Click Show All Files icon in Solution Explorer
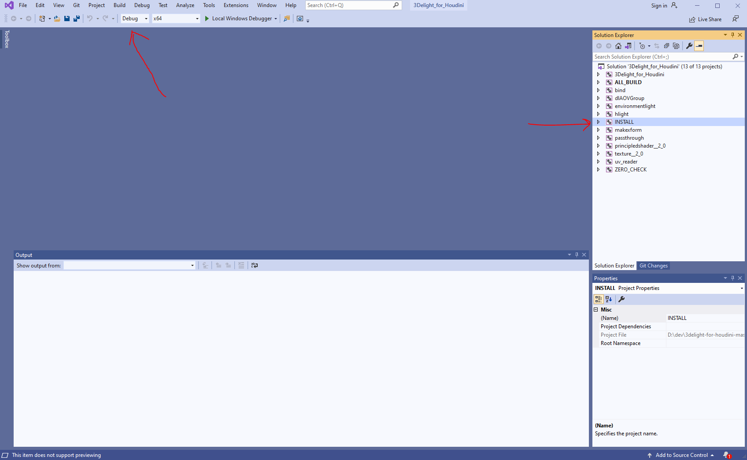This screenshot has width=747, height=460. (676, 46)
